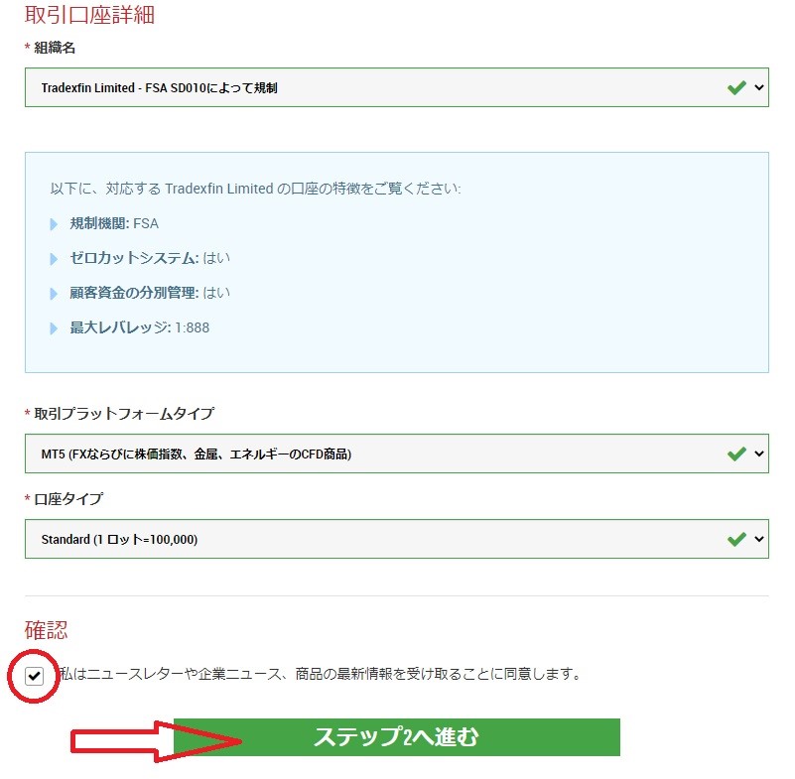Viewport: 795px width, 779px height.
Task: Click the triangle bullet beside ゼロカットシステム
Action: [54, 259]
